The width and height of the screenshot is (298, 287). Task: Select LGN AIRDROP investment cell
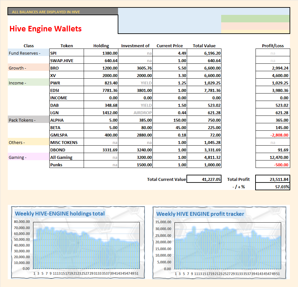135,112
